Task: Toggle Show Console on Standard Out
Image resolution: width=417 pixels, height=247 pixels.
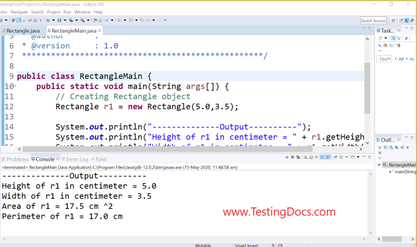Action: click(x=323, y=157)
